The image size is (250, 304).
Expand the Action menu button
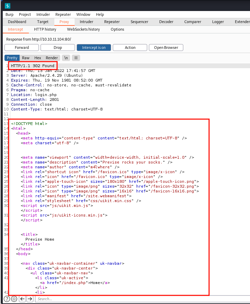tap(130, 48)
